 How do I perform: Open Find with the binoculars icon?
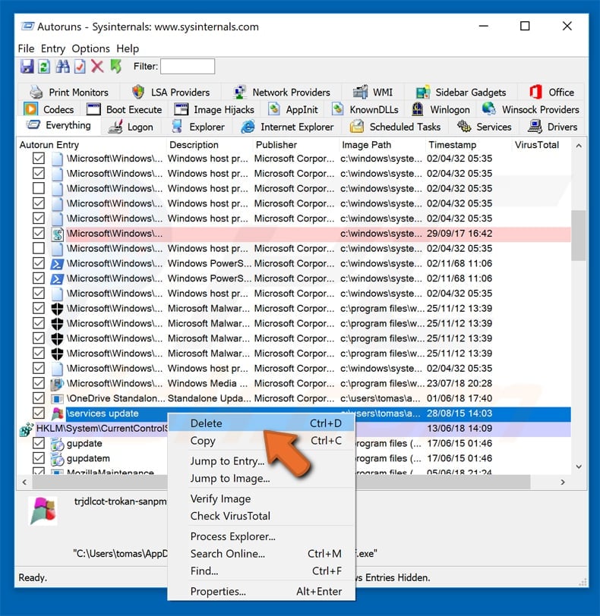62,67
